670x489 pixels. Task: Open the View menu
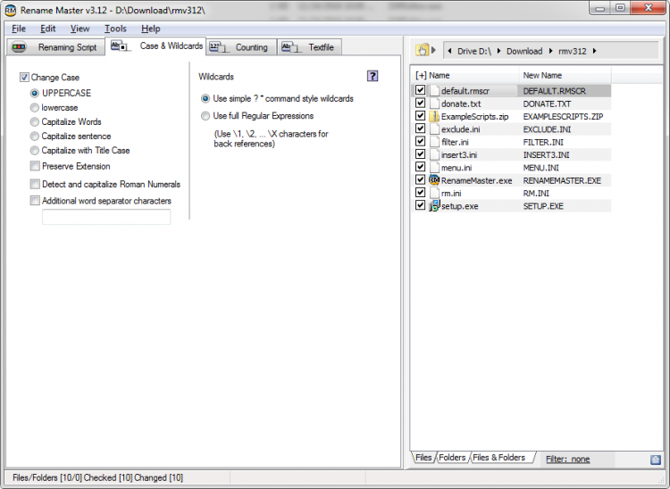80,29
